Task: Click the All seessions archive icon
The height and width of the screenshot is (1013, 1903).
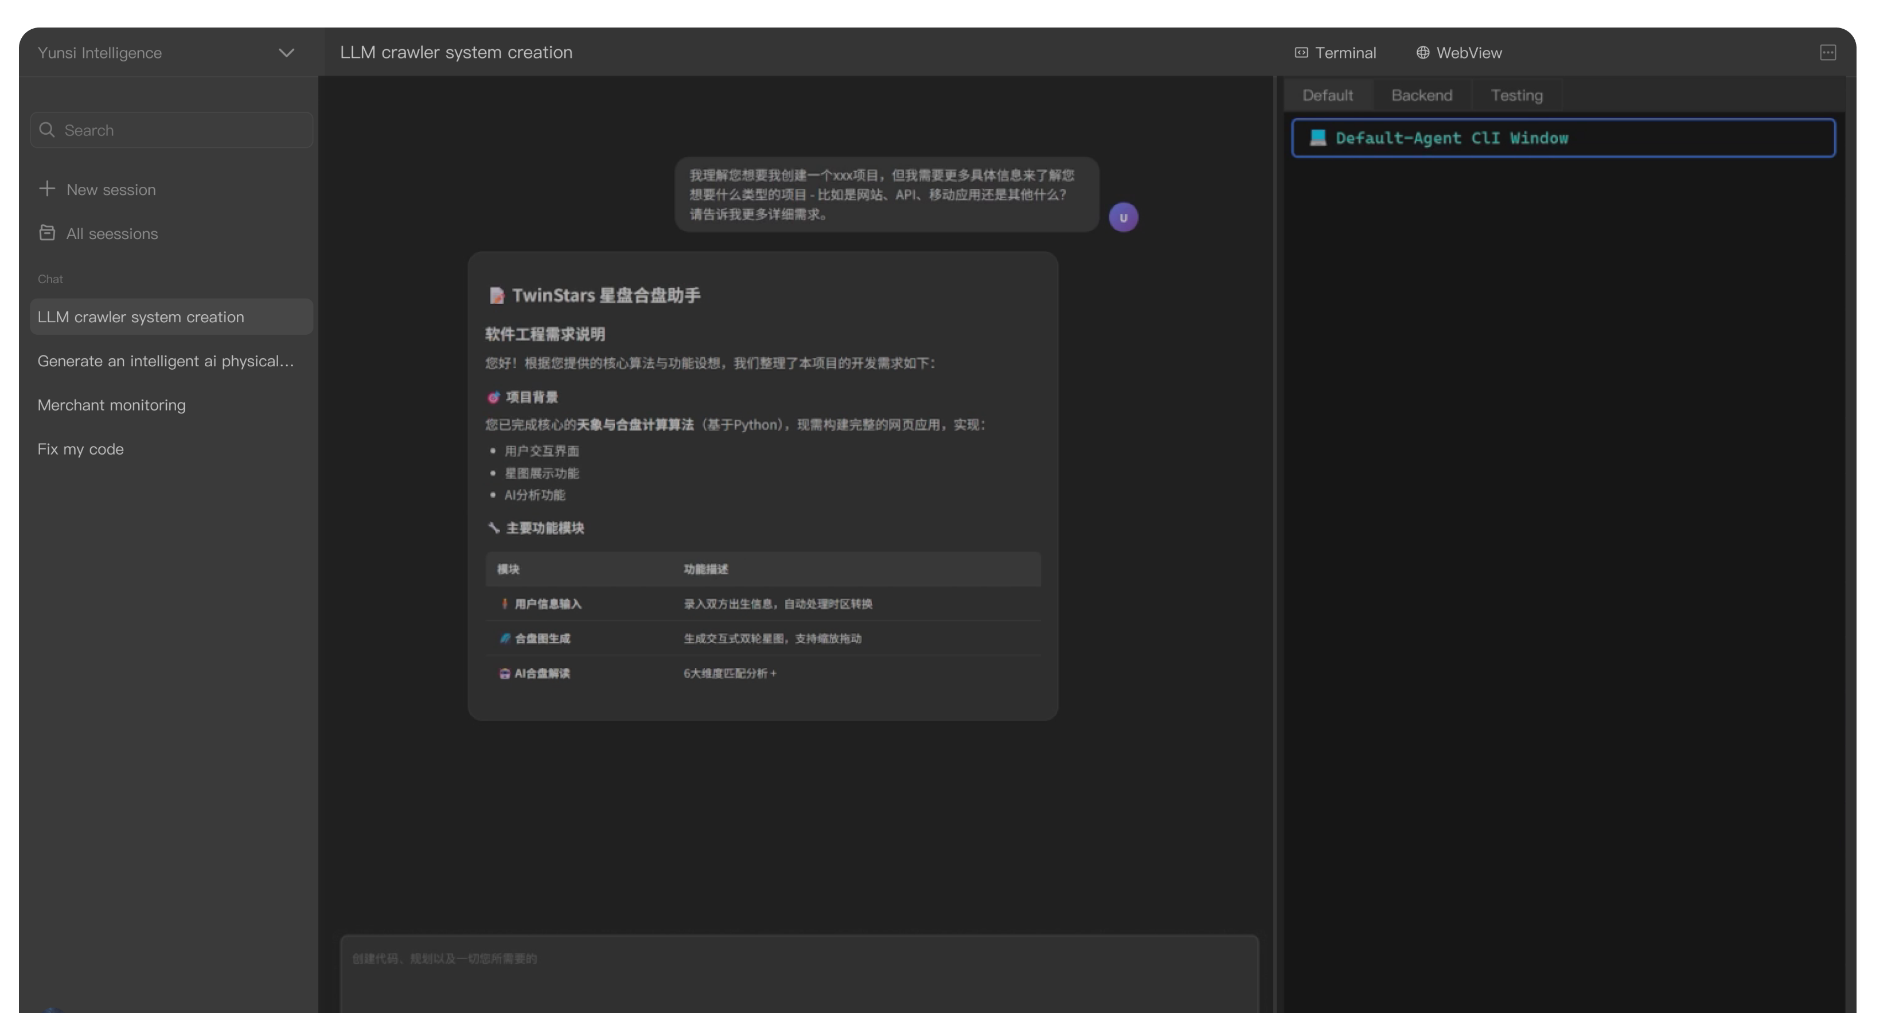Action: [47, 233]
